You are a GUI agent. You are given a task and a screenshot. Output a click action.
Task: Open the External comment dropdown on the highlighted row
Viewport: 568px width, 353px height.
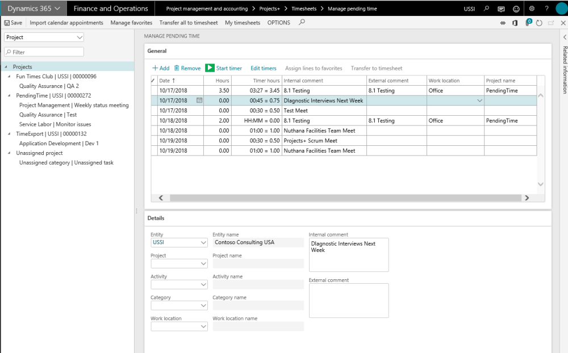coord(479,100)
